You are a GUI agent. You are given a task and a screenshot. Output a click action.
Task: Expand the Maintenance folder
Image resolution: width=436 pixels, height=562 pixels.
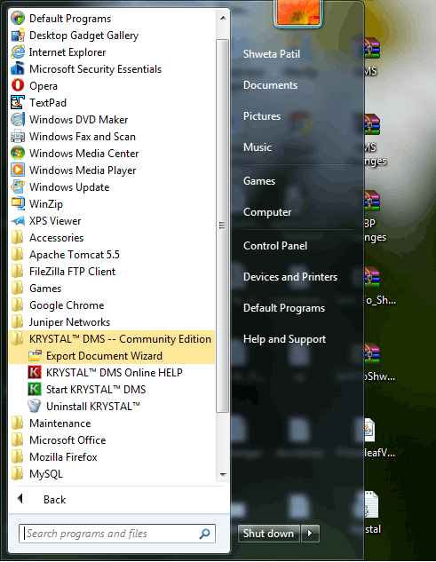pos(111,423)
